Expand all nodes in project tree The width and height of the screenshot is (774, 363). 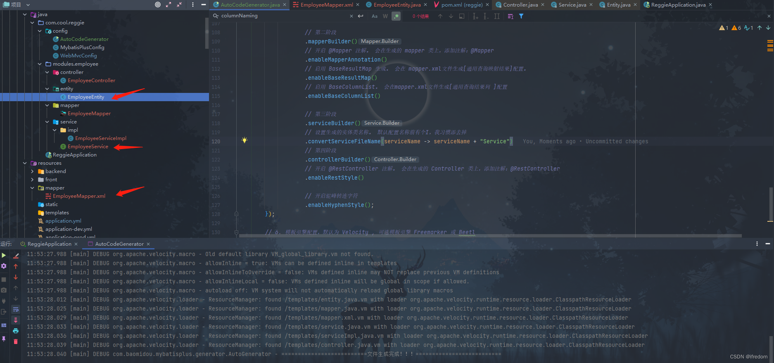pyautogui.click(x=169, y=5)
